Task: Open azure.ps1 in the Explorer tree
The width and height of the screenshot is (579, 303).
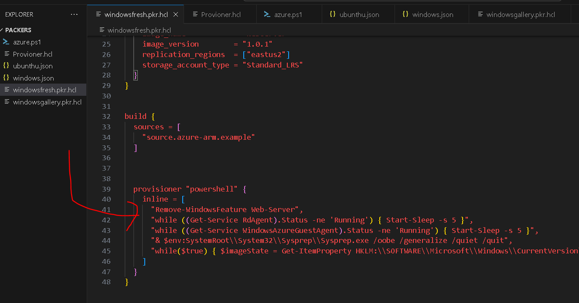Action: pyautogui.click(x=27, y=42)
